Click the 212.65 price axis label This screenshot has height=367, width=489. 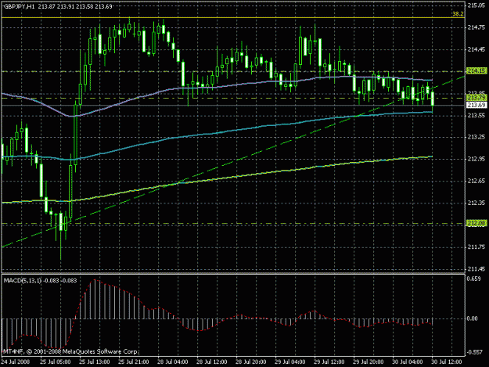[x=476, y=181]
